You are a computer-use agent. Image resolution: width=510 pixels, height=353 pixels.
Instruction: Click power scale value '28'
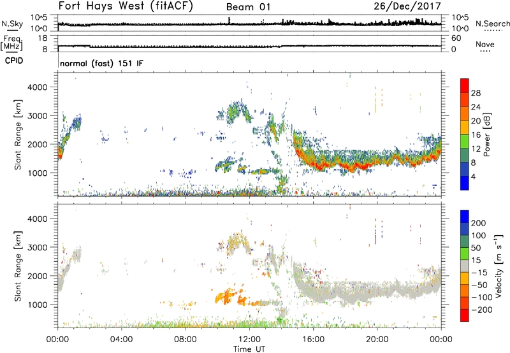(476, 93)
